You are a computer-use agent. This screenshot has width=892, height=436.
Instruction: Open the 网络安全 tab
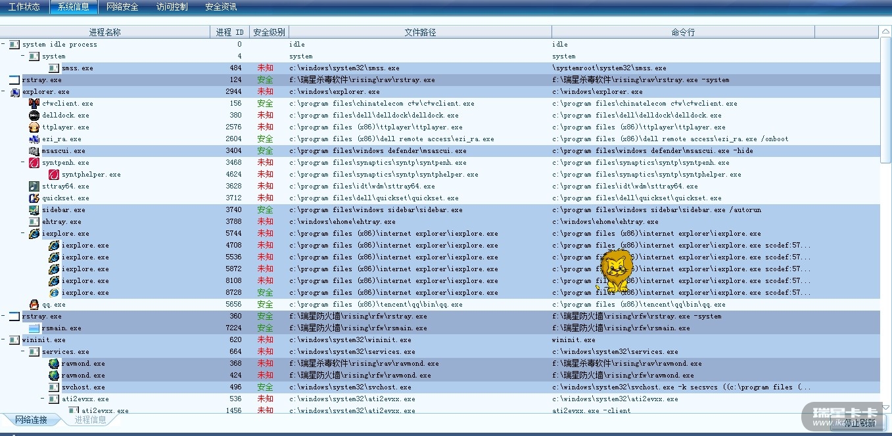pyautogui.click(x=122, y=7)
